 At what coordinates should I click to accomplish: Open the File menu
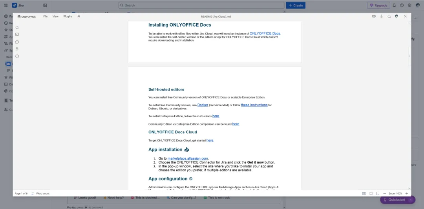46,16
